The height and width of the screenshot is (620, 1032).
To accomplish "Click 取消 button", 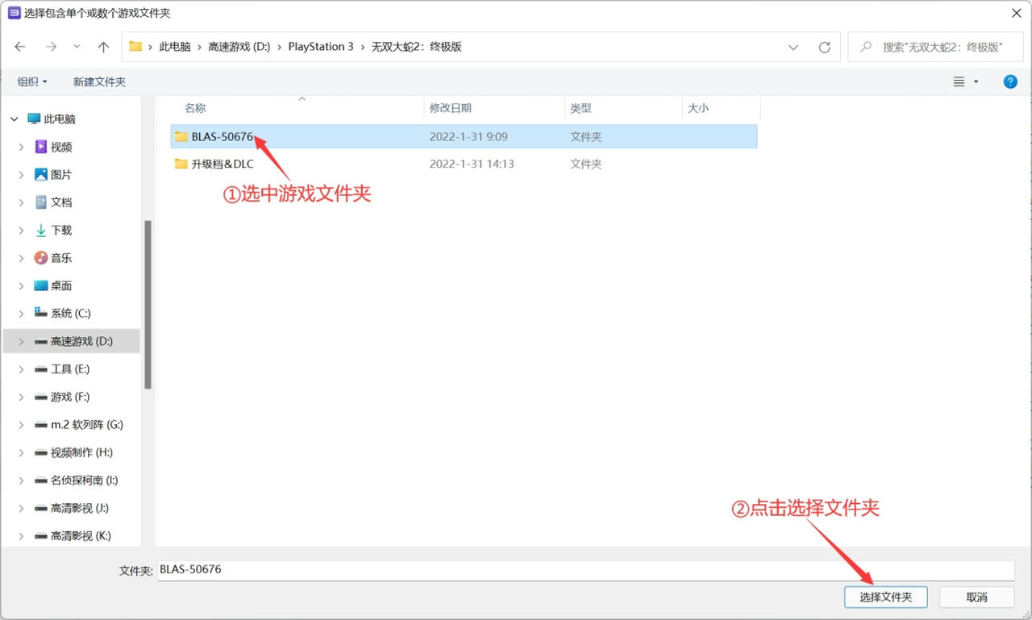I will [976, 597].
